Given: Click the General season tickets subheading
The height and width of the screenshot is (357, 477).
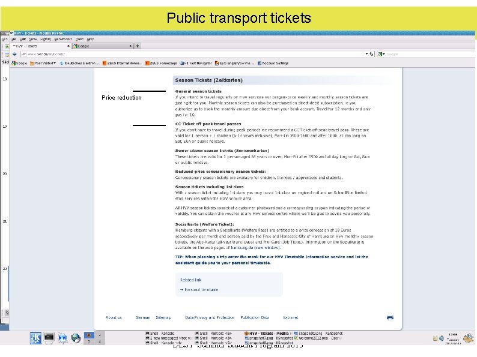Looking at the screenshot, I should coord(198,91).
